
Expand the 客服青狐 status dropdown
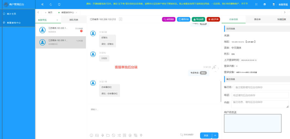[57, 20]
